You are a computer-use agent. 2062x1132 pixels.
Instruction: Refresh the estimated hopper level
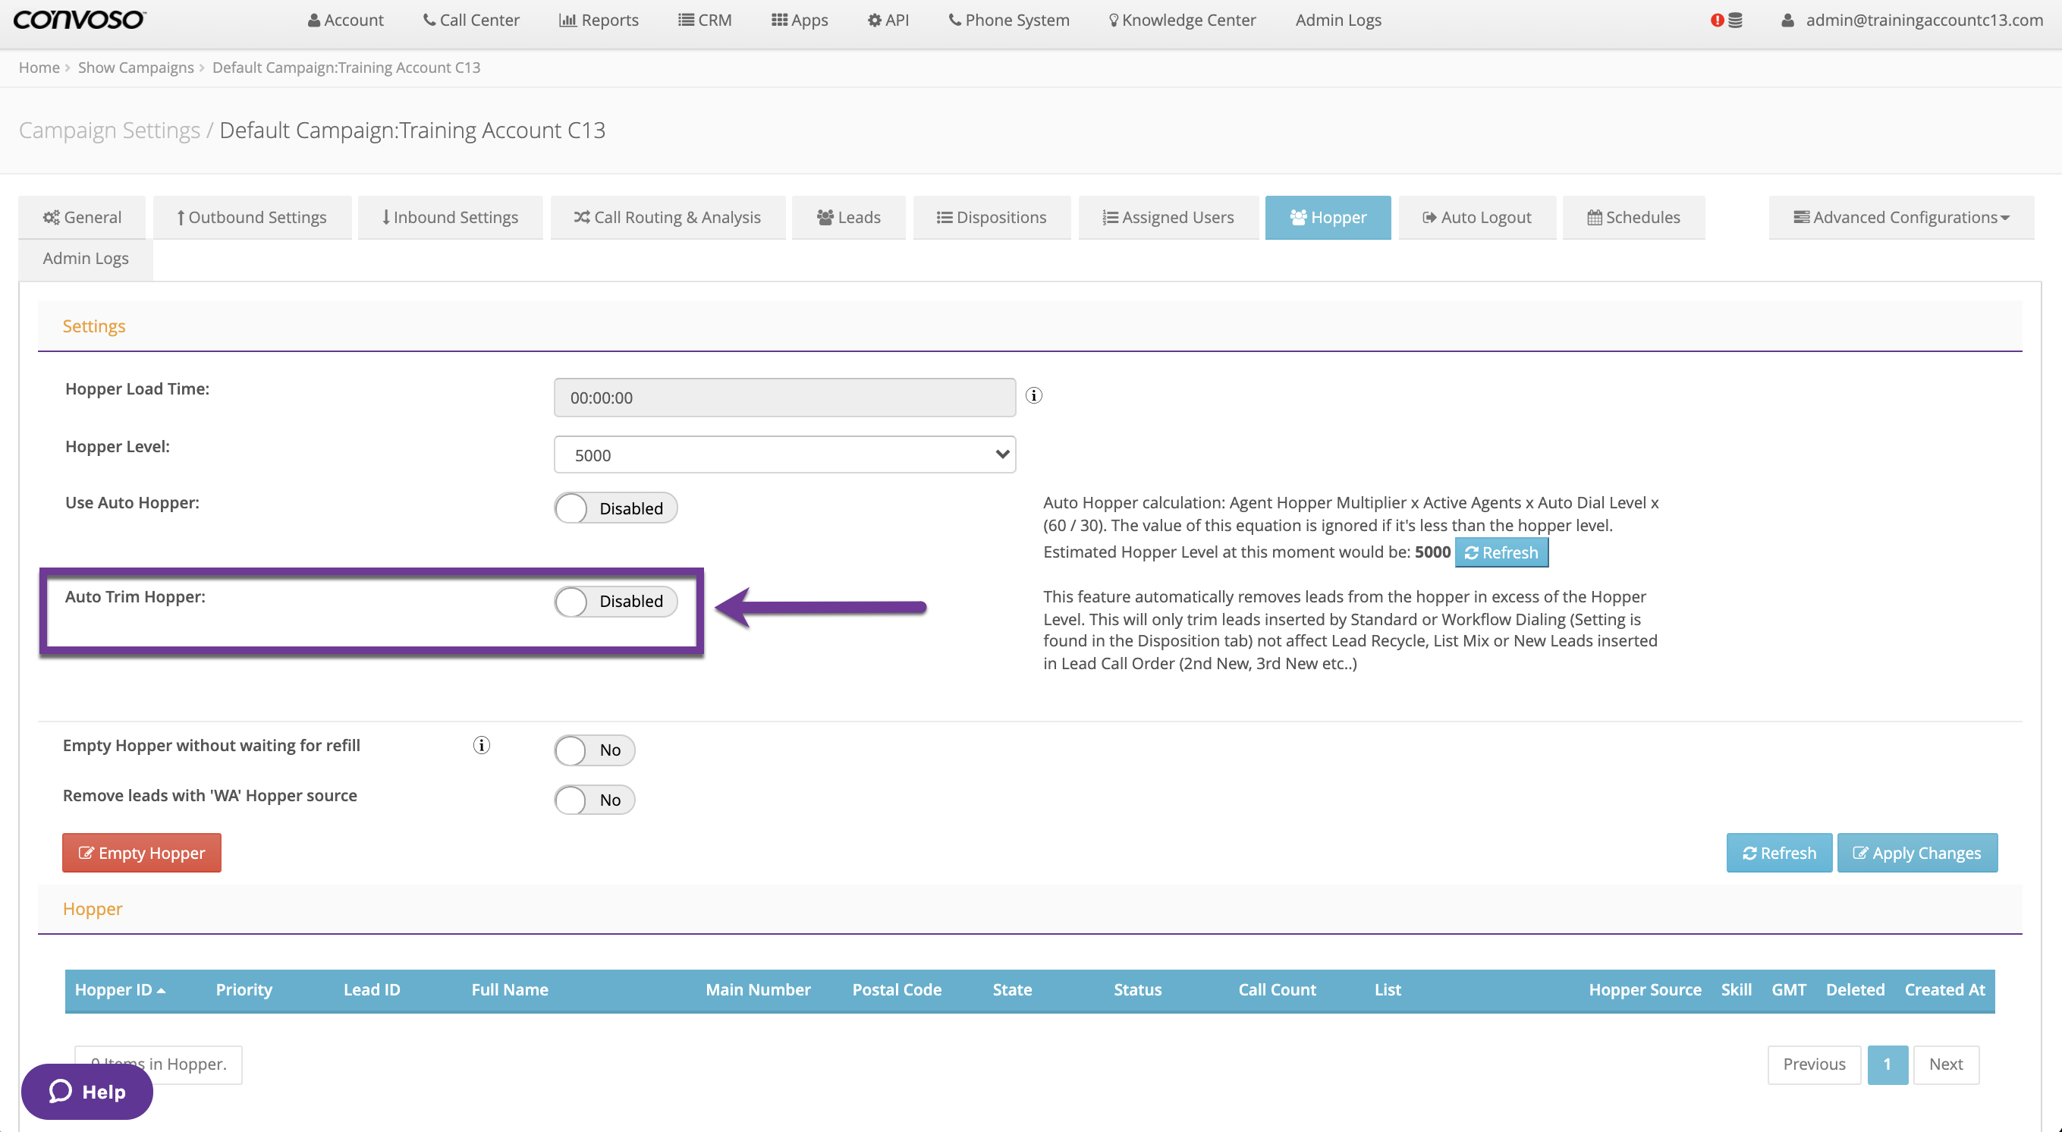(1501, 552)
